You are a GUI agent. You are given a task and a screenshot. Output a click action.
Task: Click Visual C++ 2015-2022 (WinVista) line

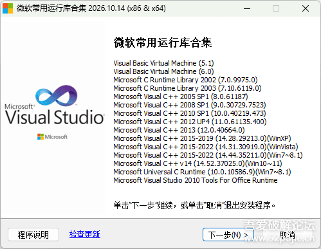(206, 147)
